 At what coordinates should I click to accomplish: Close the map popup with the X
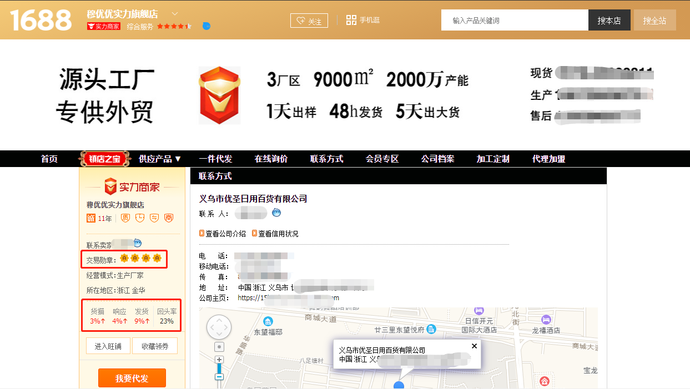(x=474, y=346)
